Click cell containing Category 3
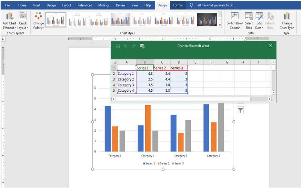Screen dimensions: 301x188 (126, 85)
